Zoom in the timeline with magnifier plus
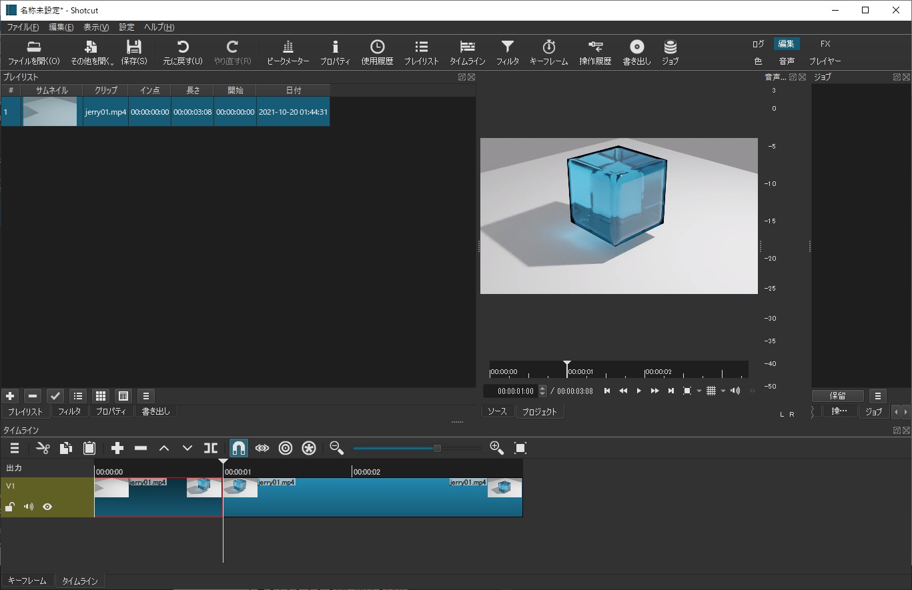912x590 pixels. coord(497,448)
